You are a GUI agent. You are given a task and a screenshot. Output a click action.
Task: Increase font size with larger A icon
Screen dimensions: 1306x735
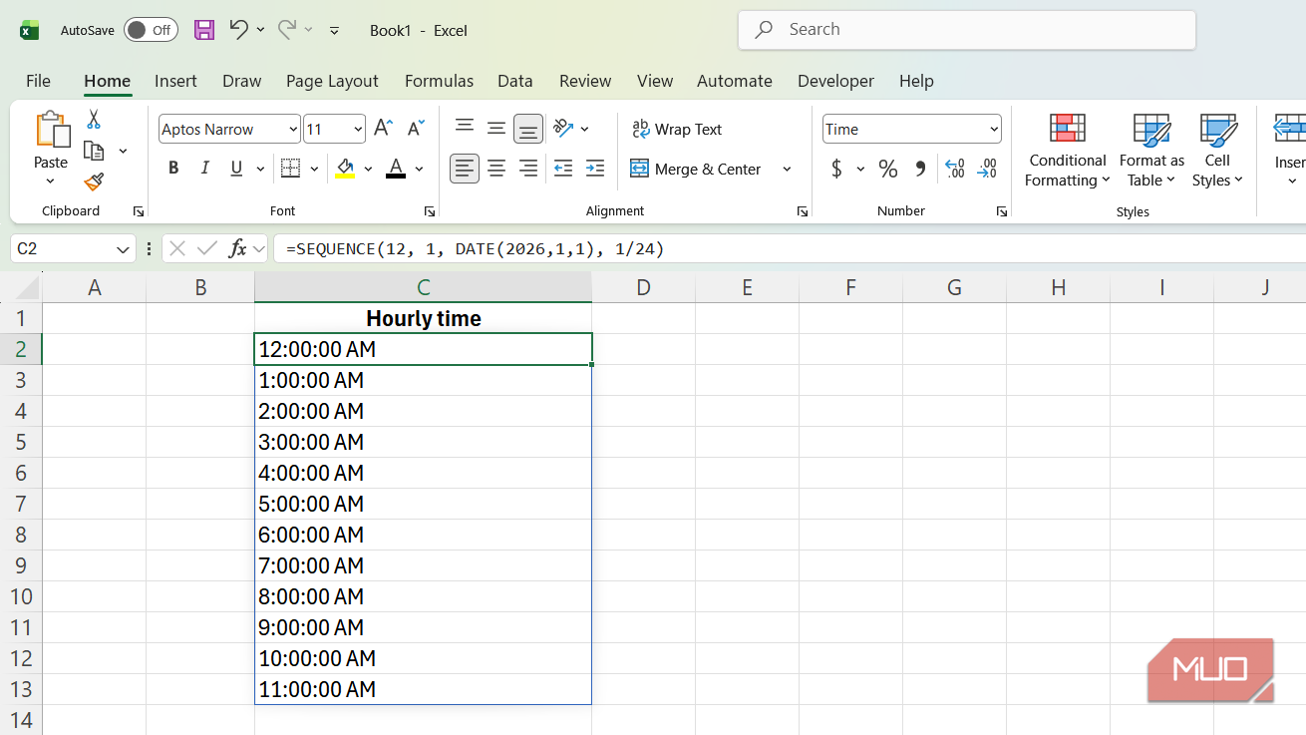383,128
